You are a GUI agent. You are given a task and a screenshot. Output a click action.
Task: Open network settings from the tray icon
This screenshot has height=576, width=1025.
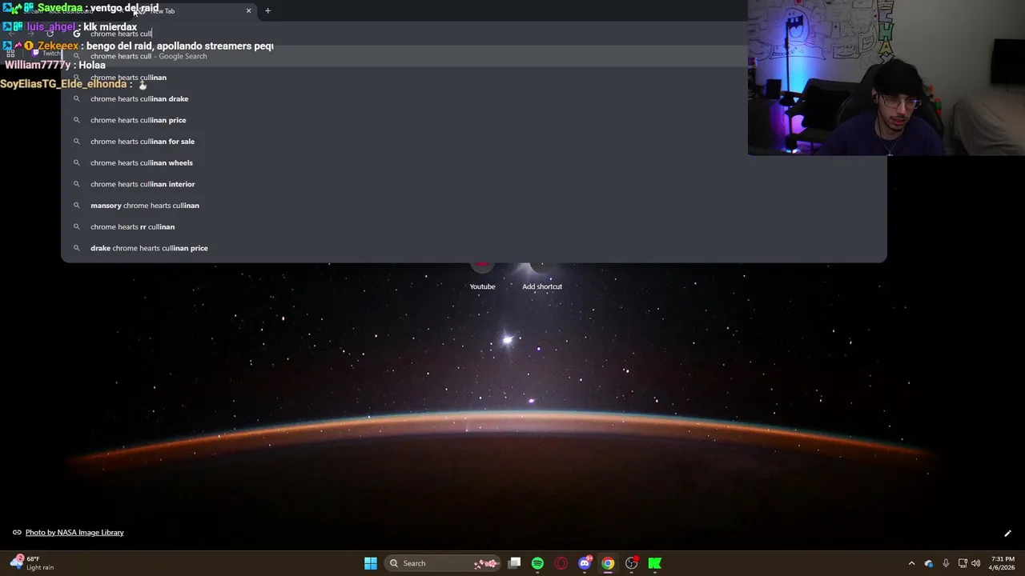[963, 563]
